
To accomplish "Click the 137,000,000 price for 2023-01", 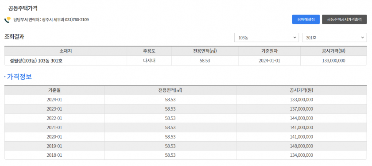I will 301,109.
